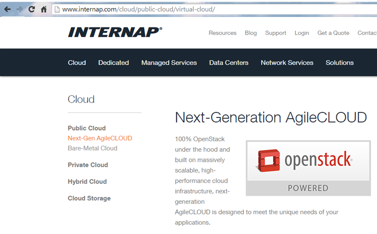Visit the Blog link
Screen dimensions: 377x234
tap(251, 33)
